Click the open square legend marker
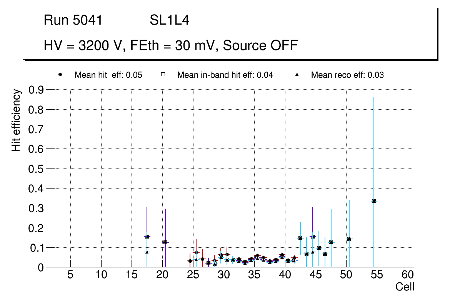Viewport: 460px width, 297px height. coord(163,75)
